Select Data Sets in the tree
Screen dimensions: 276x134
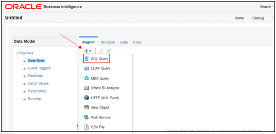pyautogui.click(x=36, y=61)
